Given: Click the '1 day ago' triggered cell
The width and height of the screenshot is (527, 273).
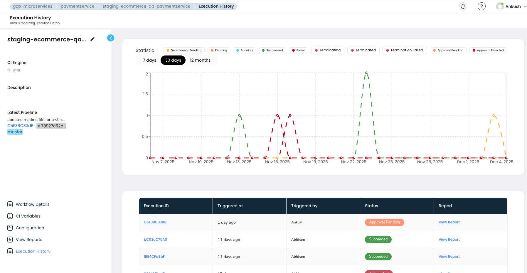Looking at the screenshot, I should 227,222.
